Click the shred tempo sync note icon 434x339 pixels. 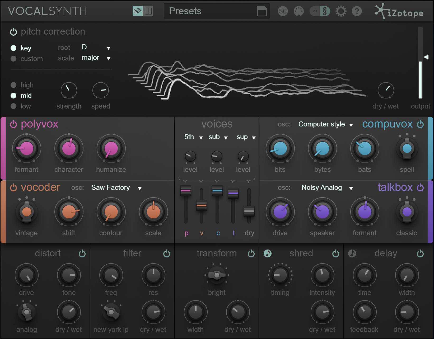[268, 253]
